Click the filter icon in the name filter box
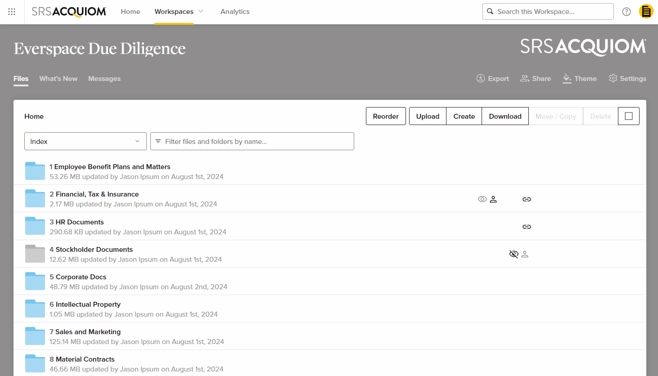Screen dimensions: 658x376 (x=158, y=141)
